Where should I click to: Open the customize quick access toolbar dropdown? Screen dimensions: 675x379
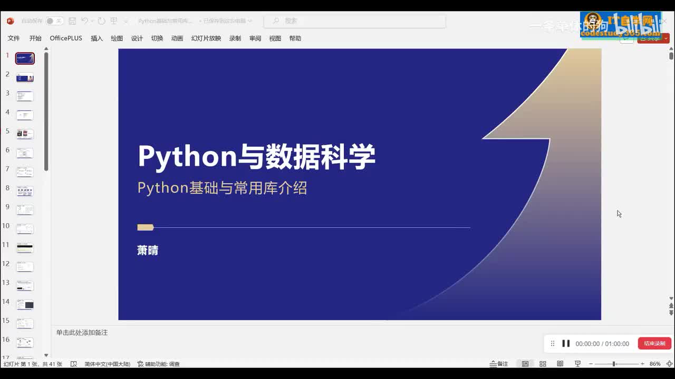tap(126, 21)
